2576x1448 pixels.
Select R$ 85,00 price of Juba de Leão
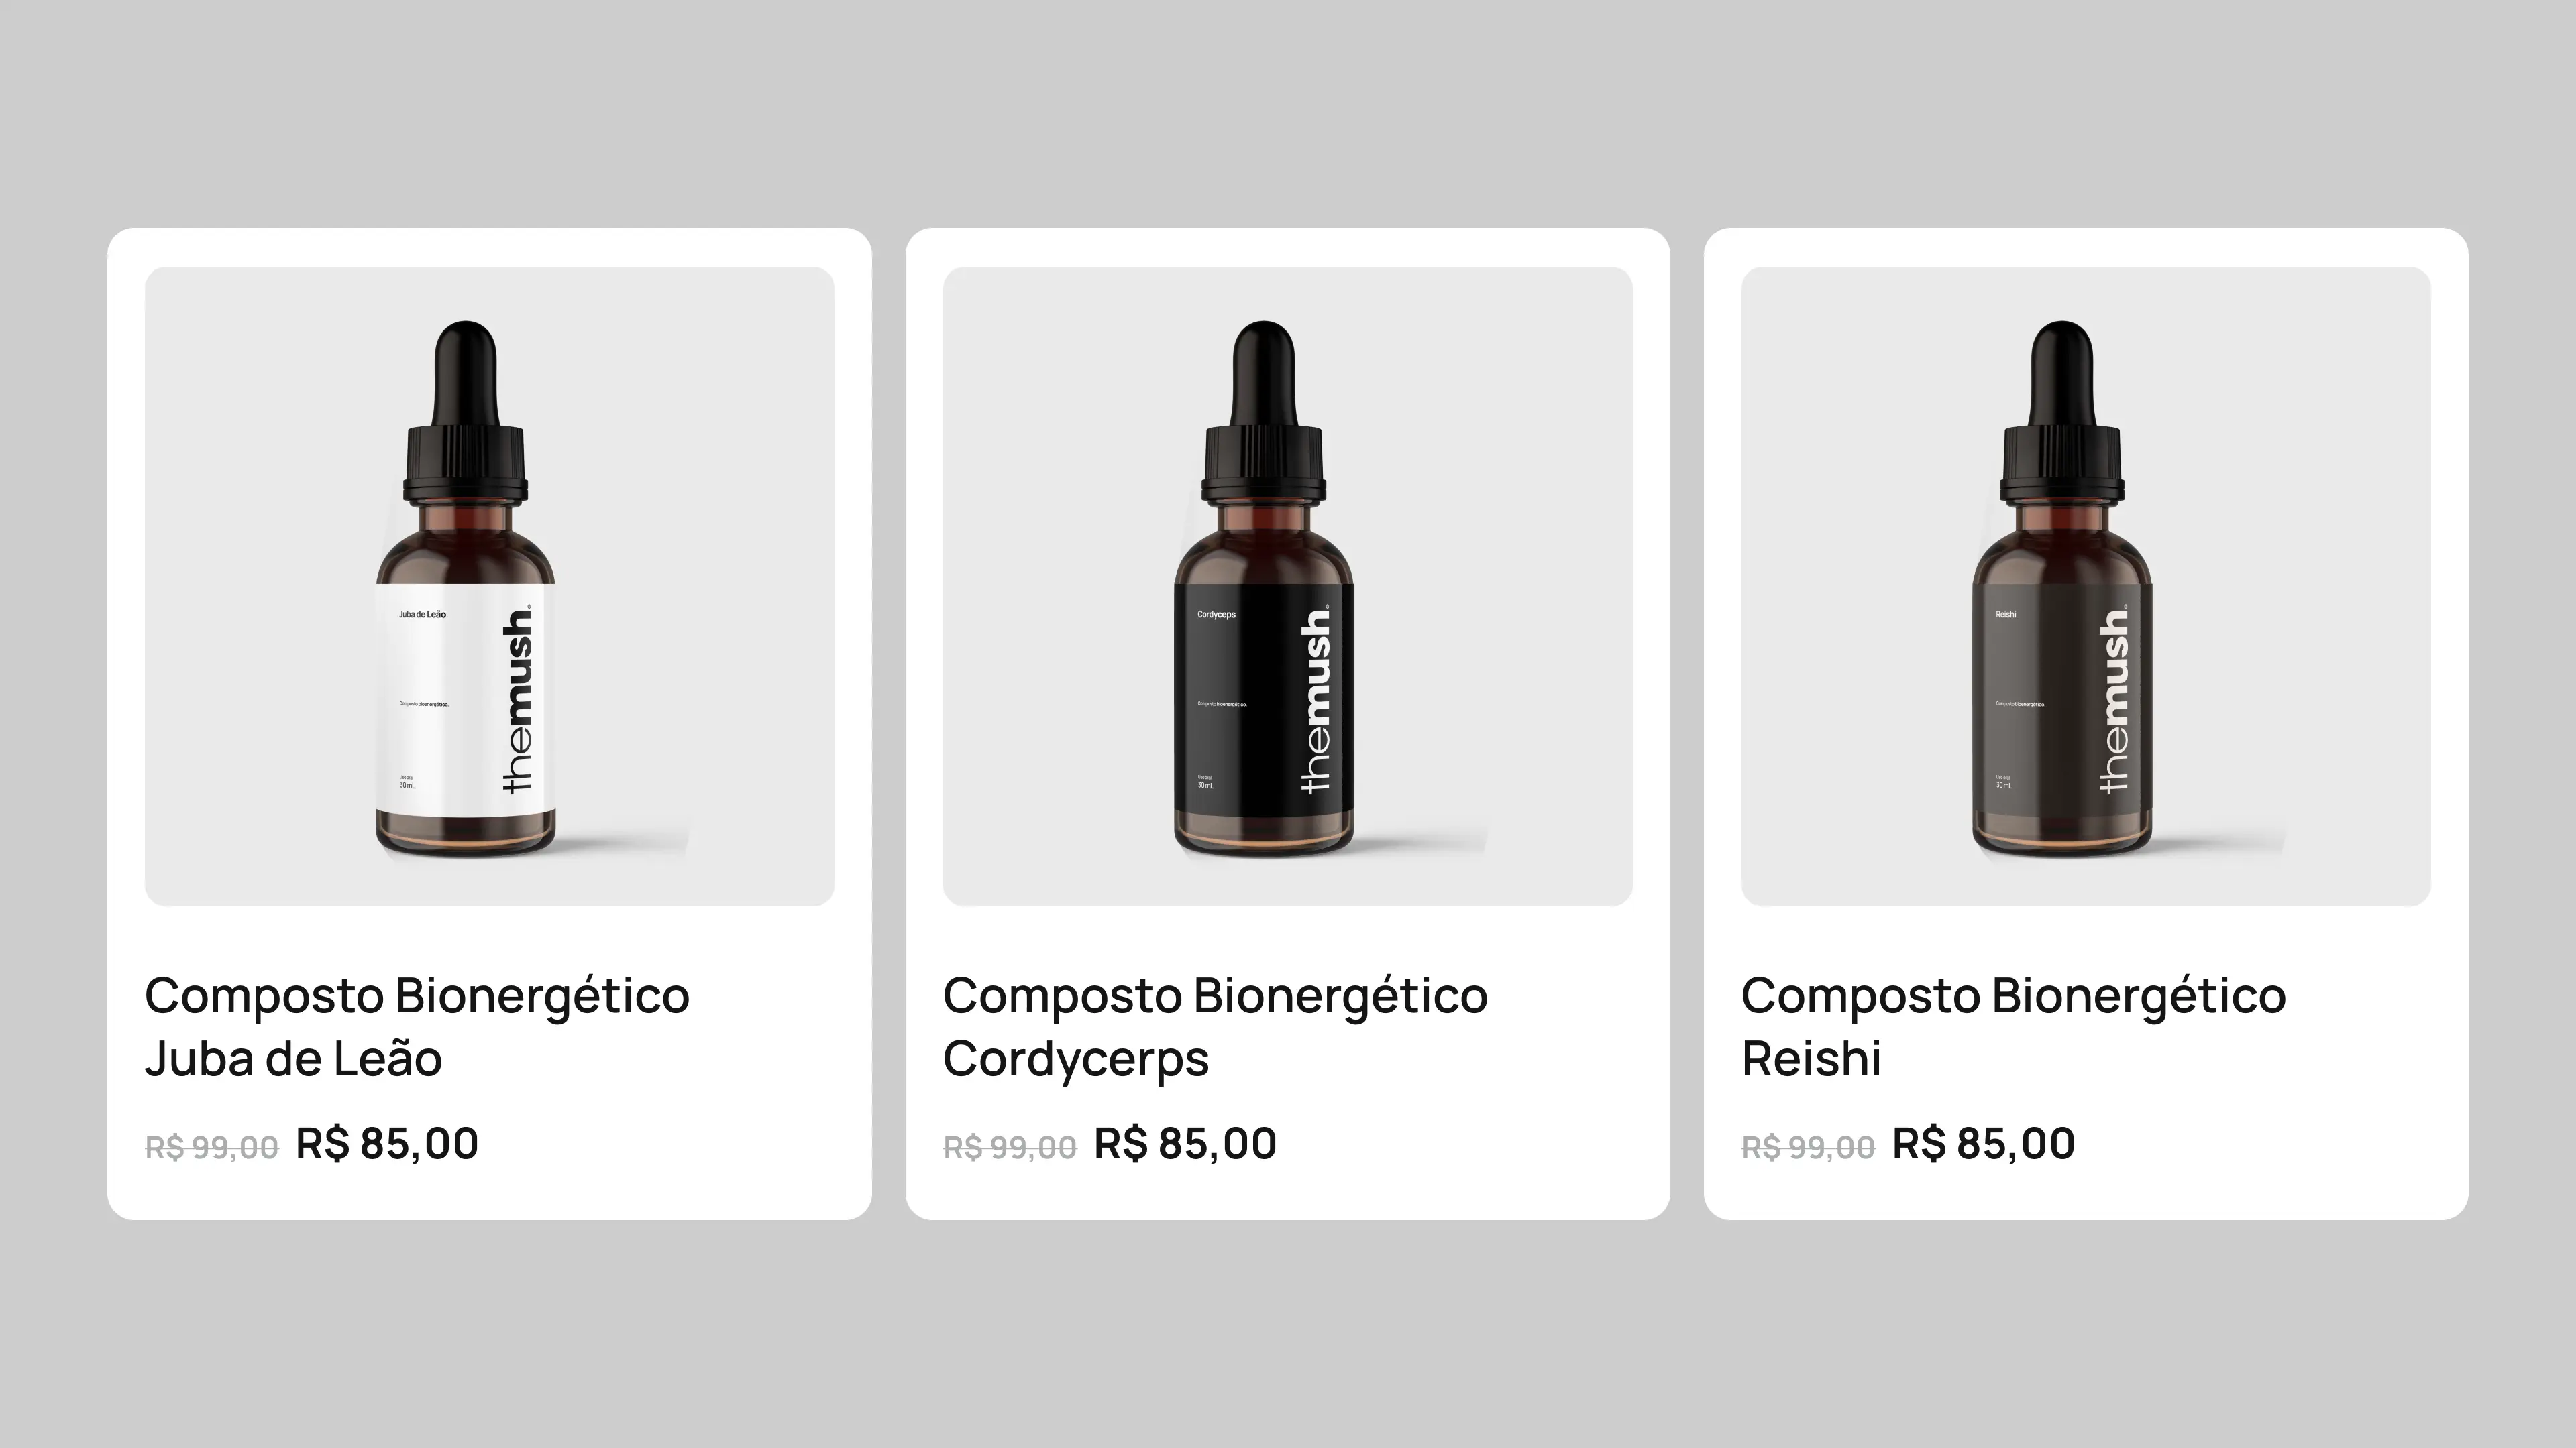click(x=387, y=1143)
